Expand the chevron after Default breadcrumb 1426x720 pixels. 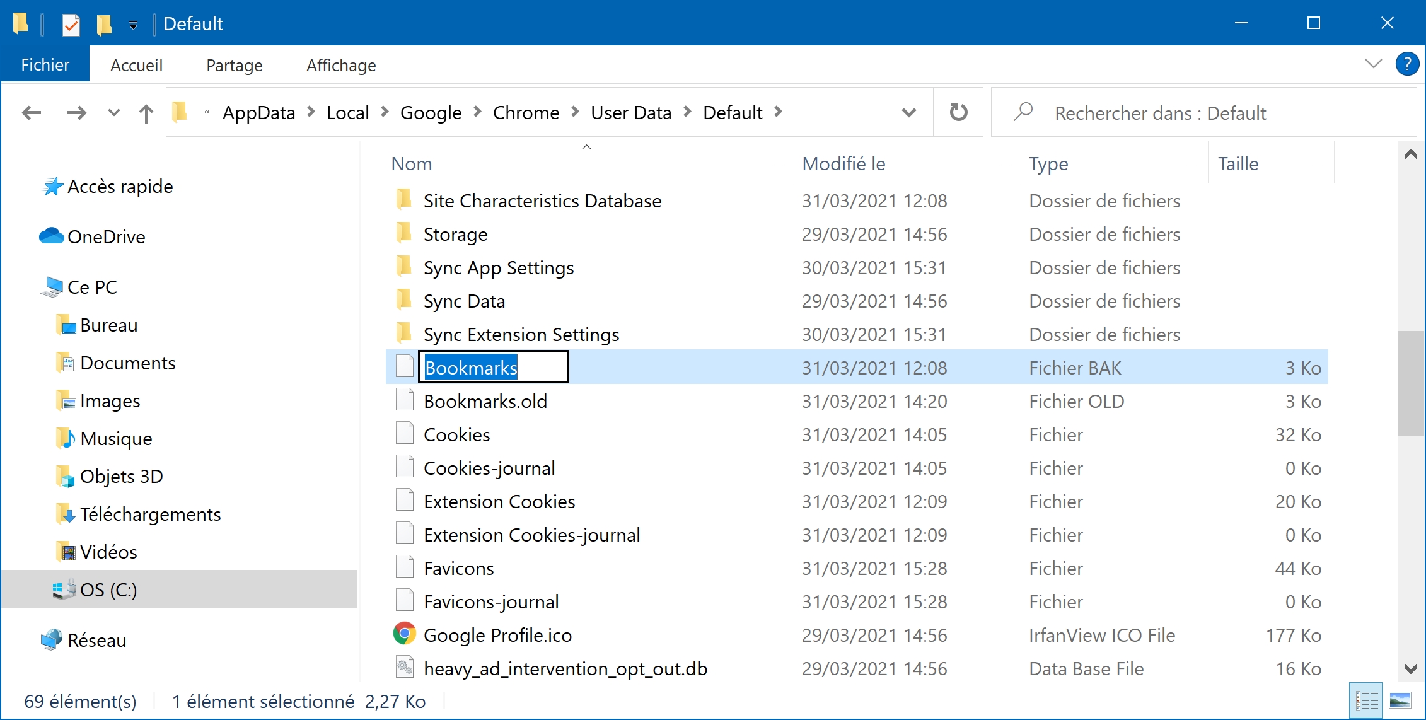tap(779, 112)
